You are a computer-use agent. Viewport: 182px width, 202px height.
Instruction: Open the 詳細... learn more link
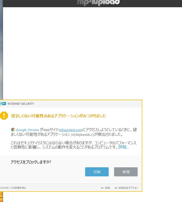pos(123,147)
